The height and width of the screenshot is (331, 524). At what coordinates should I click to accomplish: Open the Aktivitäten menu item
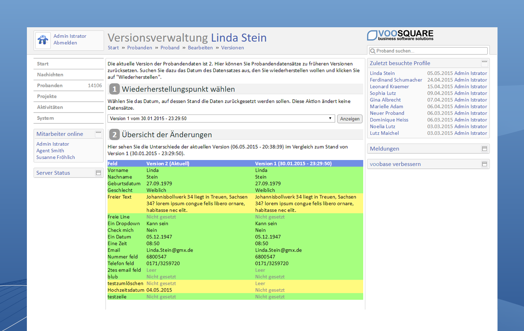[69, 107]
